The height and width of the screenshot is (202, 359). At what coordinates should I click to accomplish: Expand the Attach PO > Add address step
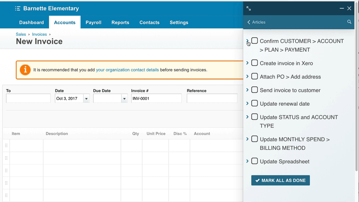[247, 76]
